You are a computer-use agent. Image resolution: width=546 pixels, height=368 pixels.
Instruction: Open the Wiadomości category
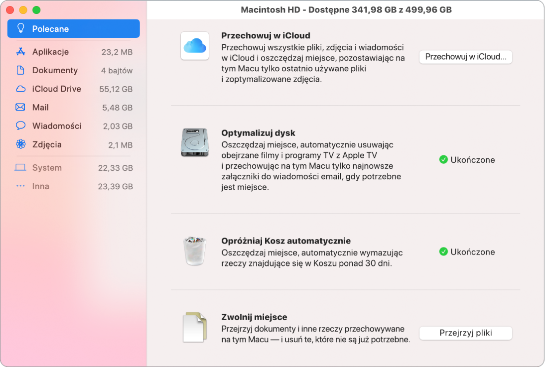tap(73, 125)
